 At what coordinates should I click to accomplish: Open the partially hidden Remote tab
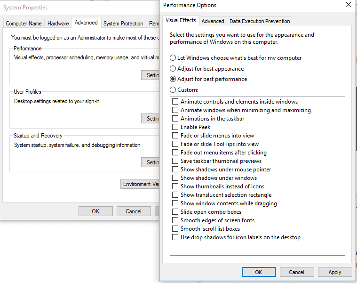153,24
